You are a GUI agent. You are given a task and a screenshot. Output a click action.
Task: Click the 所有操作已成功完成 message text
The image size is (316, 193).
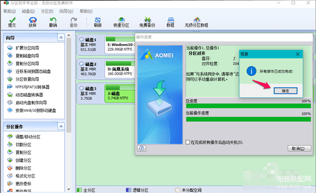tap(276, 71)
